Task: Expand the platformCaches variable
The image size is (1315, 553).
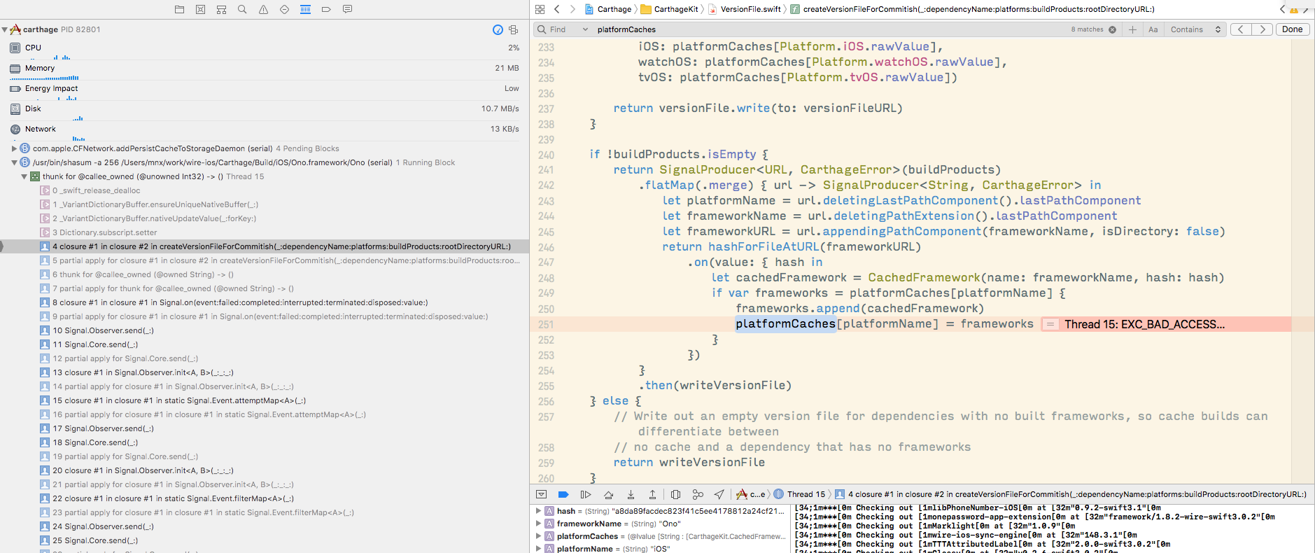Action: 538,536
